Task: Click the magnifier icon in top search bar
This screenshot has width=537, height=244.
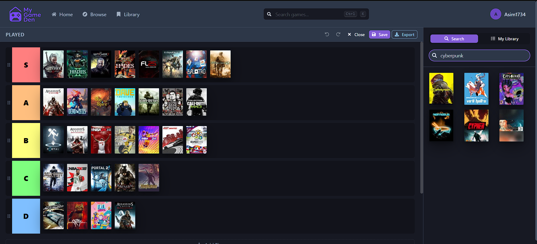Action: [x=269, y=14]
